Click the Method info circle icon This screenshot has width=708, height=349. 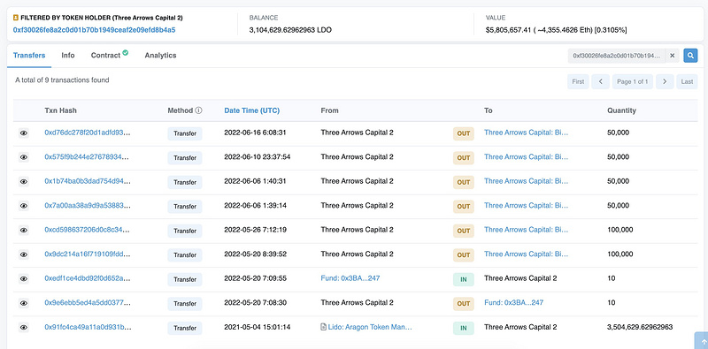coord(198,110)
